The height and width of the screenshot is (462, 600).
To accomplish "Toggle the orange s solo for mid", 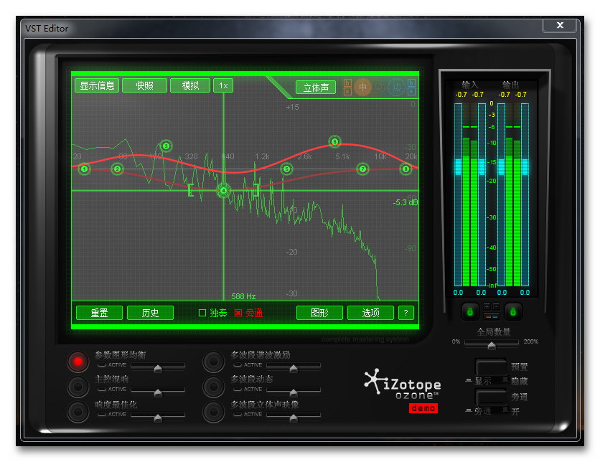I will 347,91.
